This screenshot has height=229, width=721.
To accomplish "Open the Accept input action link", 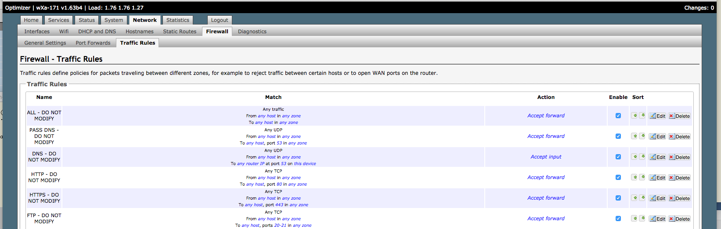I will (546, 157).
